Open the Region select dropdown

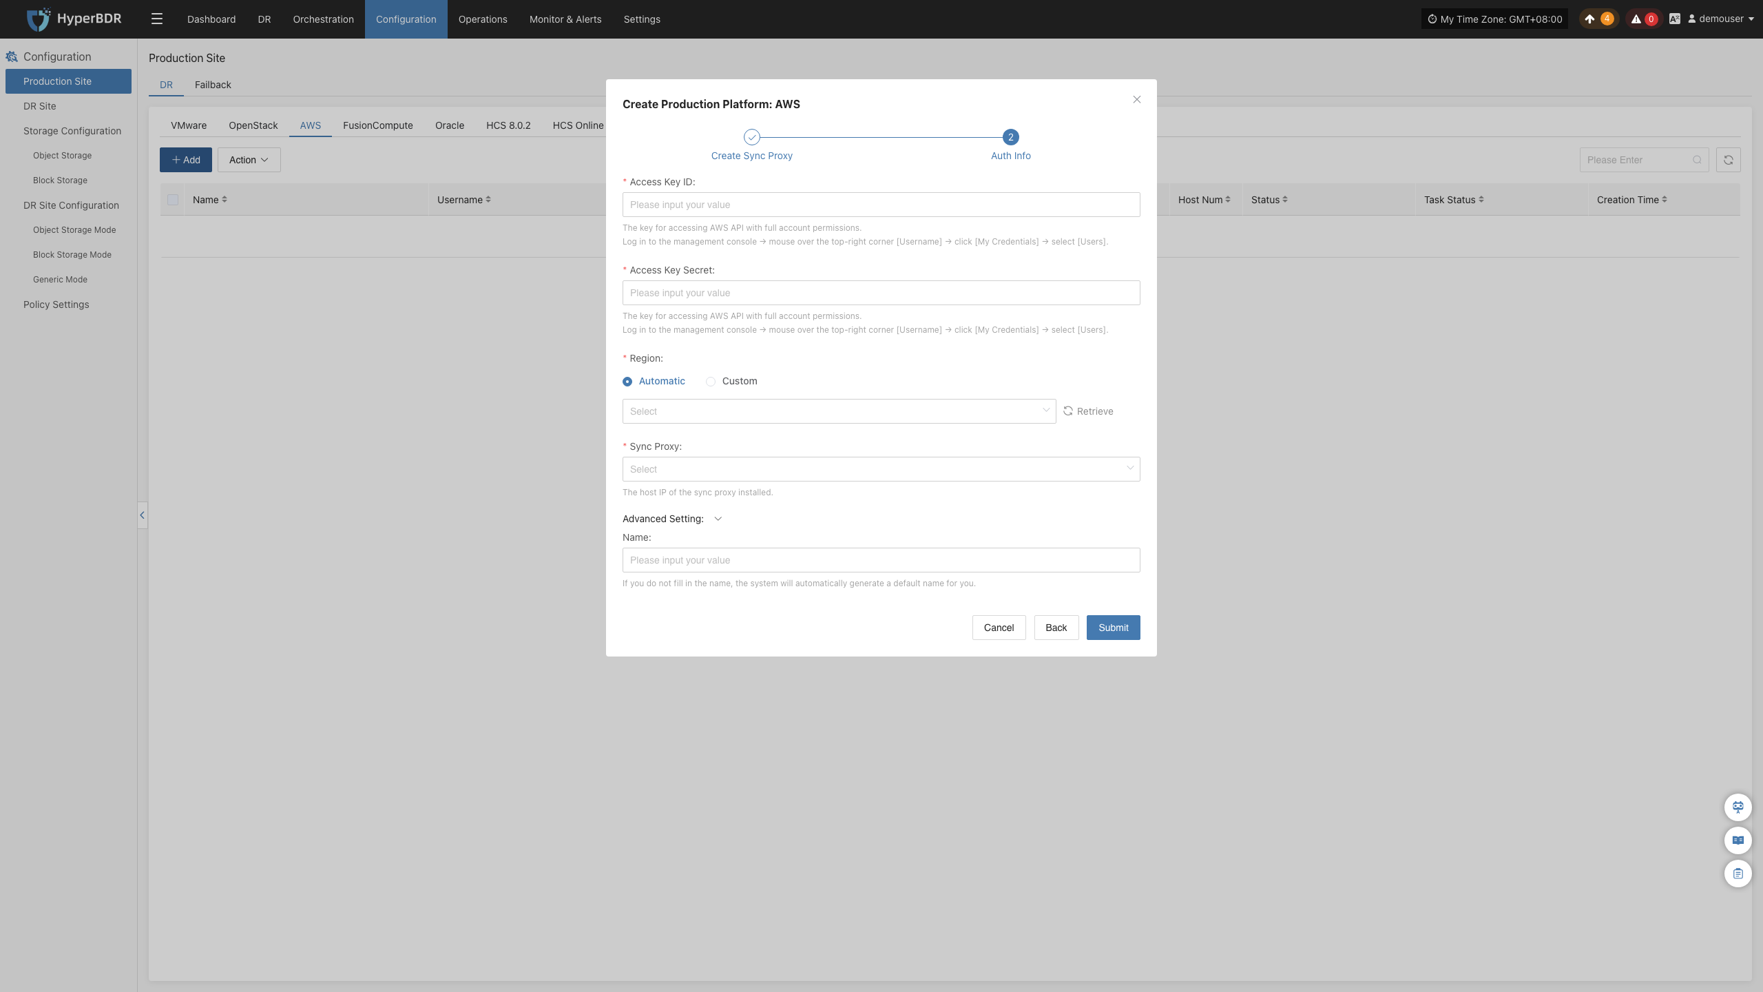[x=839, y=411]
